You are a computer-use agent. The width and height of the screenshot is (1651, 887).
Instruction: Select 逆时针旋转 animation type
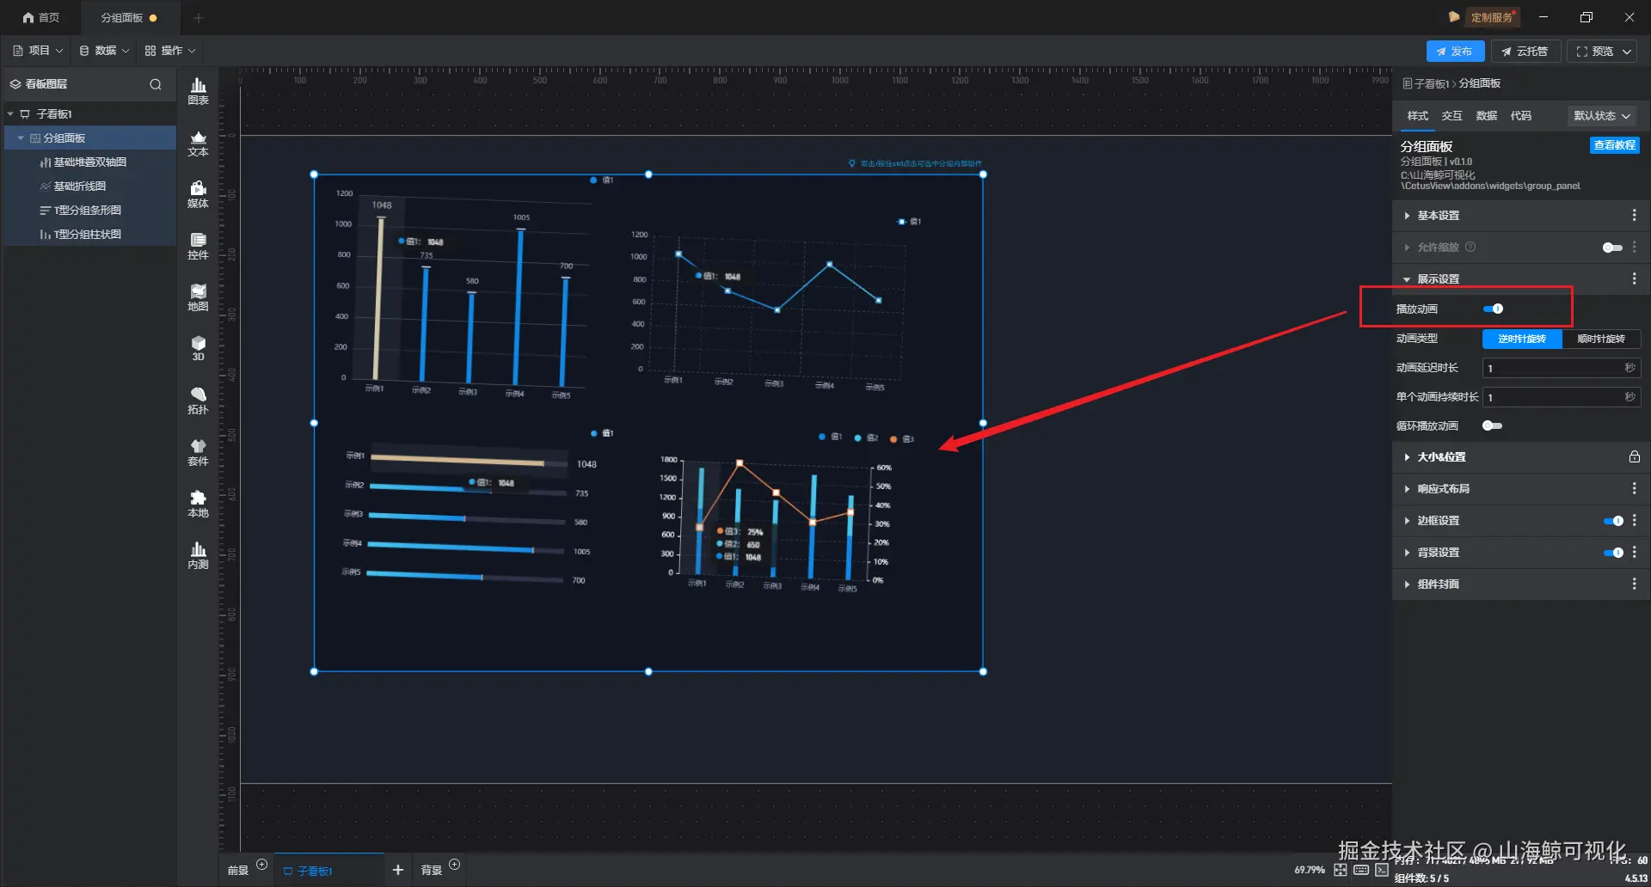click(1522, 340)
